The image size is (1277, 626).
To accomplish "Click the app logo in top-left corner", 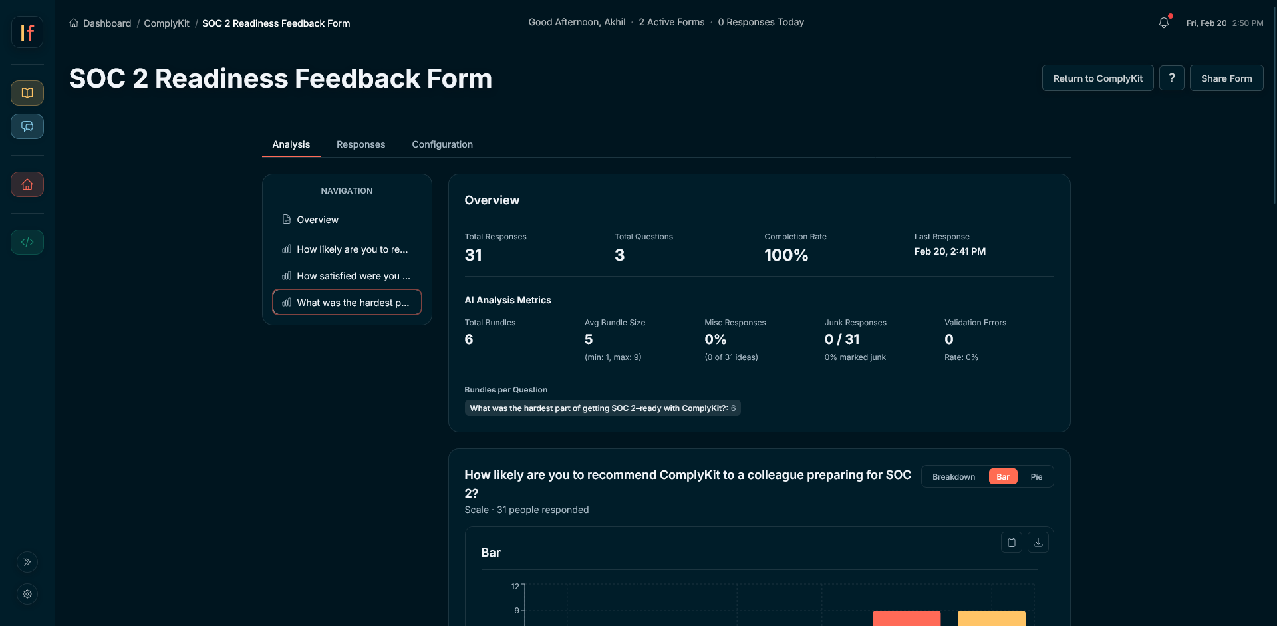I will pos(27,32).
